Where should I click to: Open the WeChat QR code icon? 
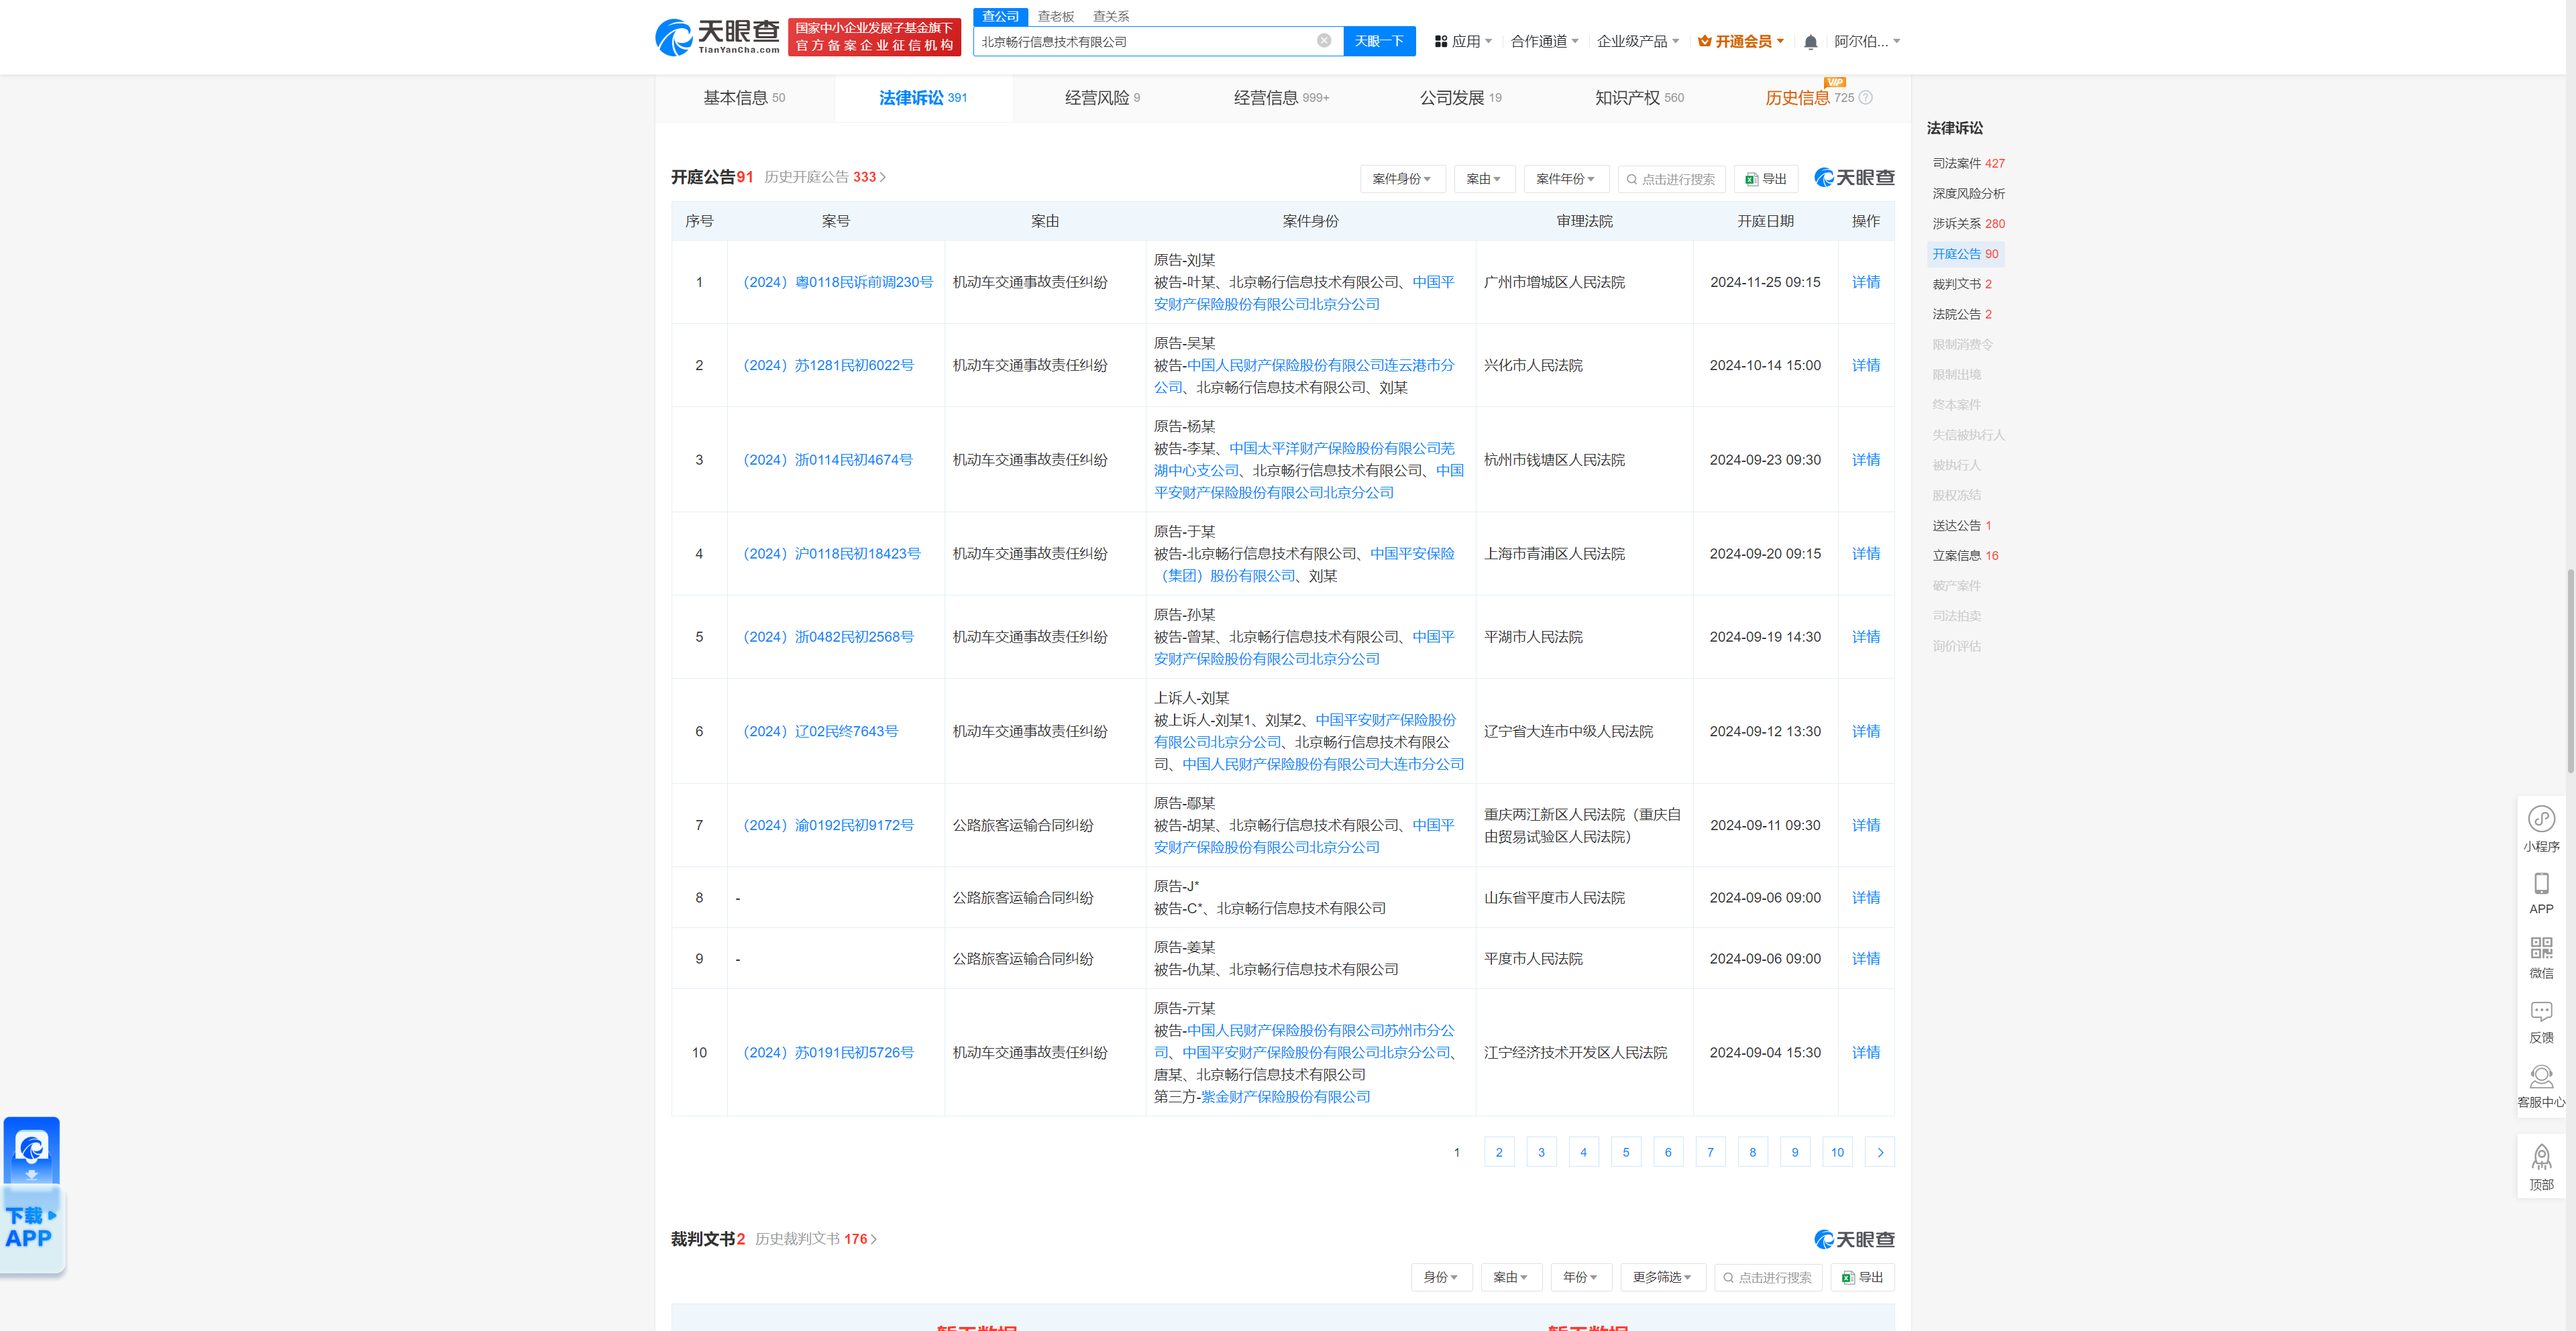[2541, 958]
